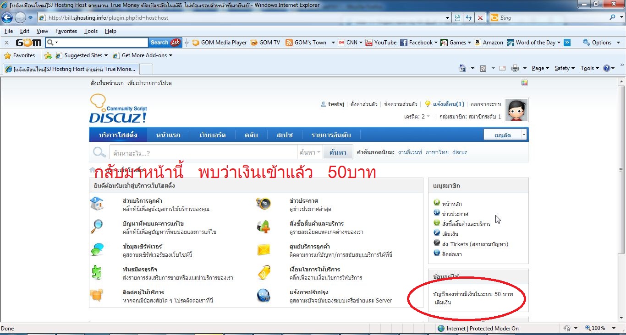The image size is (626, 335).
Task: Click ส่ง Tickets (สอบถามปัญหา) in the member menu
Action: coord(475,244)
